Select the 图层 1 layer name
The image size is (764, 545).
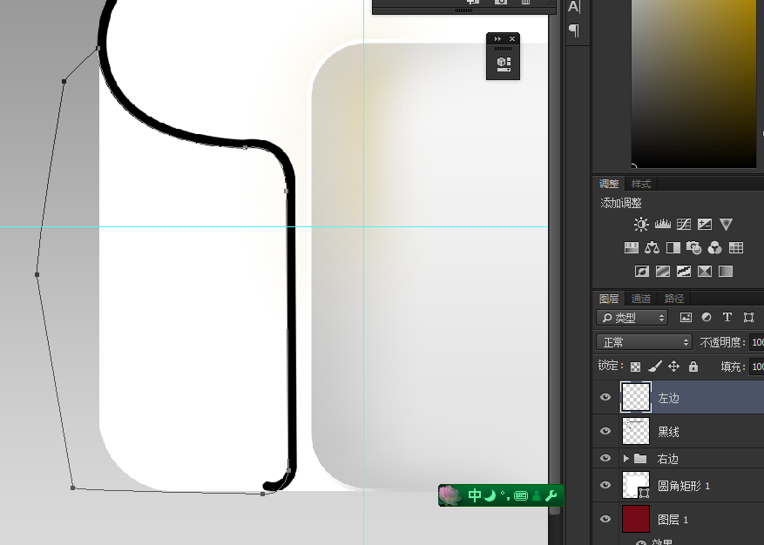(673, 520)
